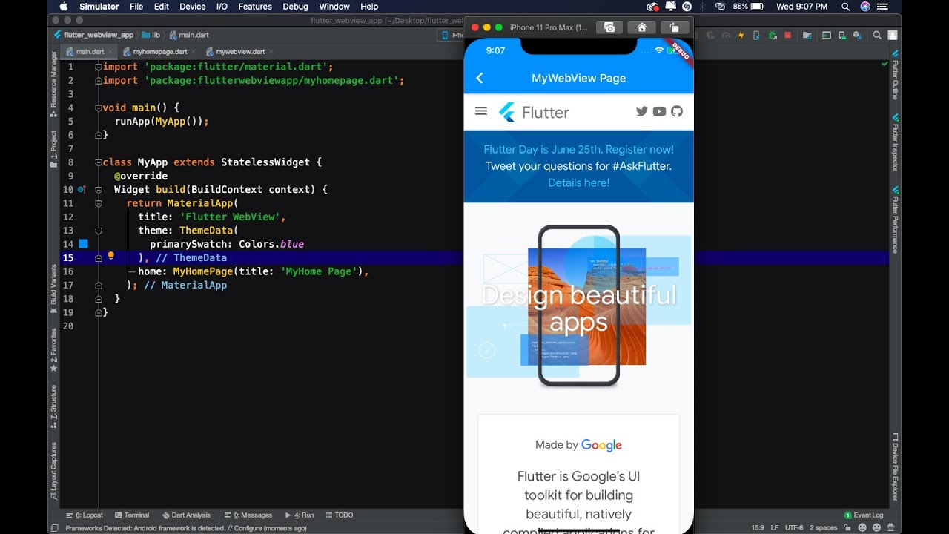Click the user account avatar icon

point(893,35)
